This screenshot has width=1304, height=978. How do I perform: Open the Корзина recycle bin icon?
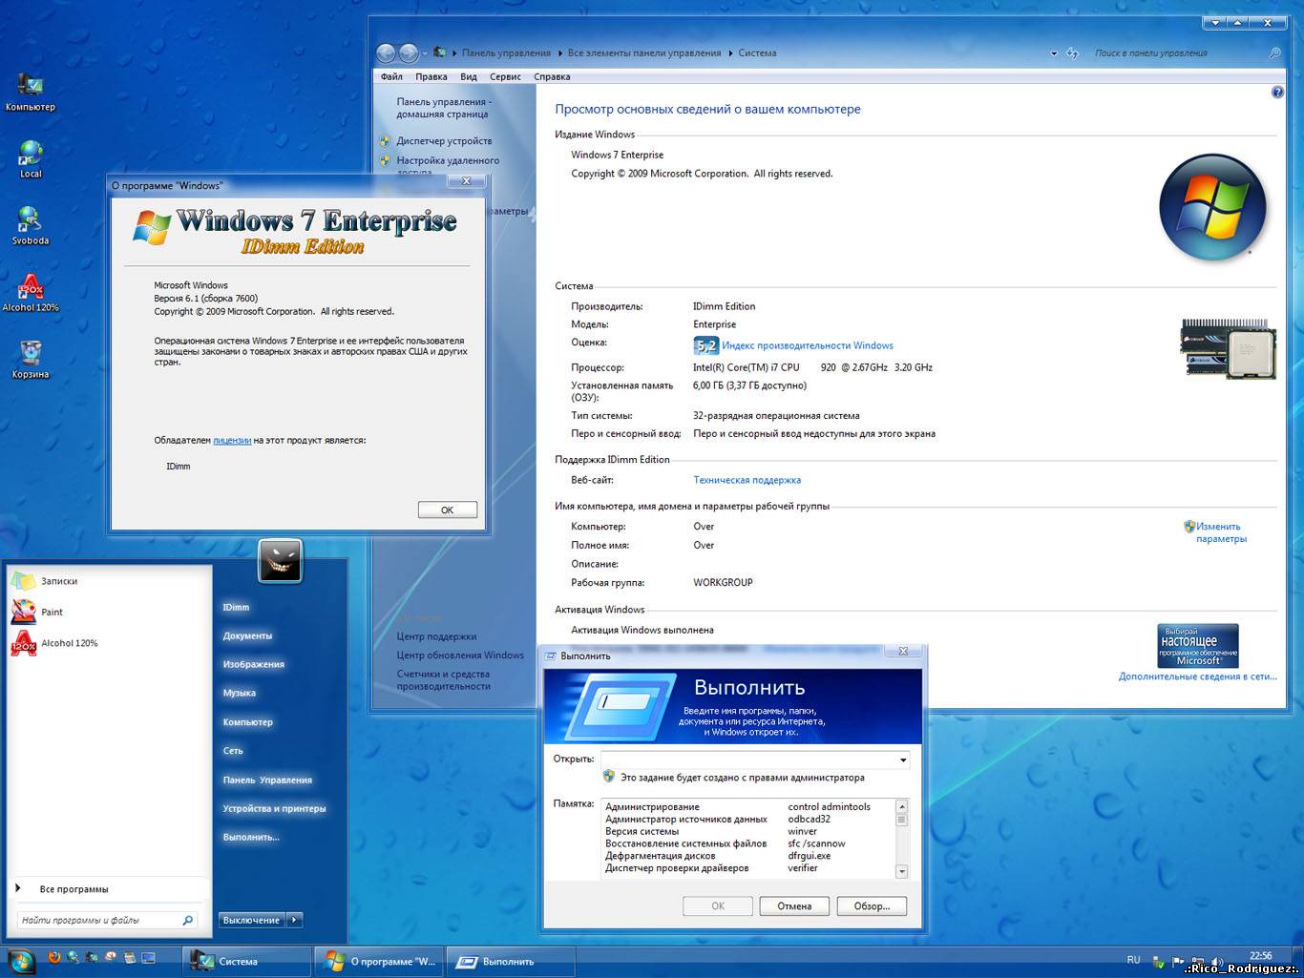click(x=30, y=360)
